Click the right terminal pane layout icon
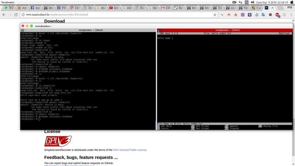 click(x=159, y=30)
